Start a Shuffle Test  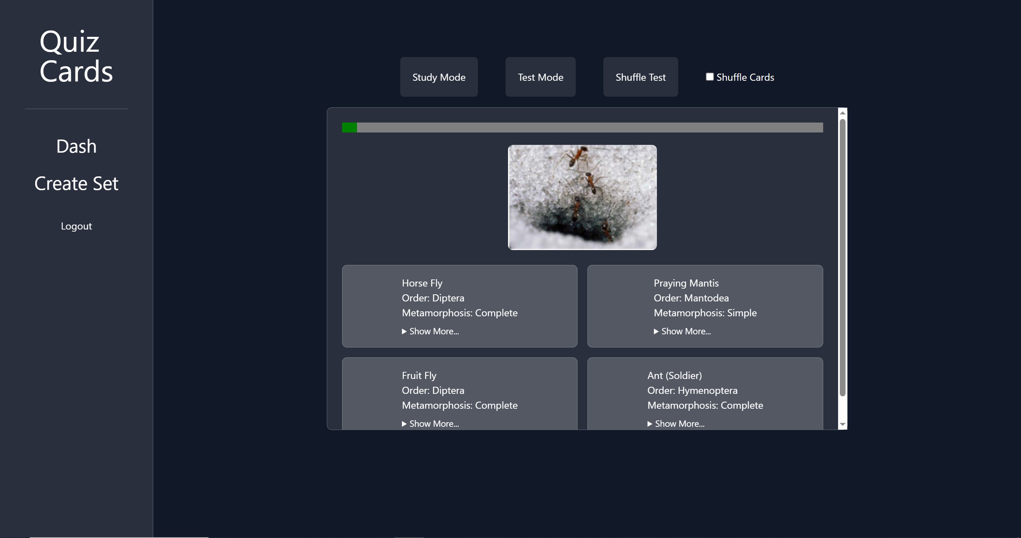click(x=640, y=77)
